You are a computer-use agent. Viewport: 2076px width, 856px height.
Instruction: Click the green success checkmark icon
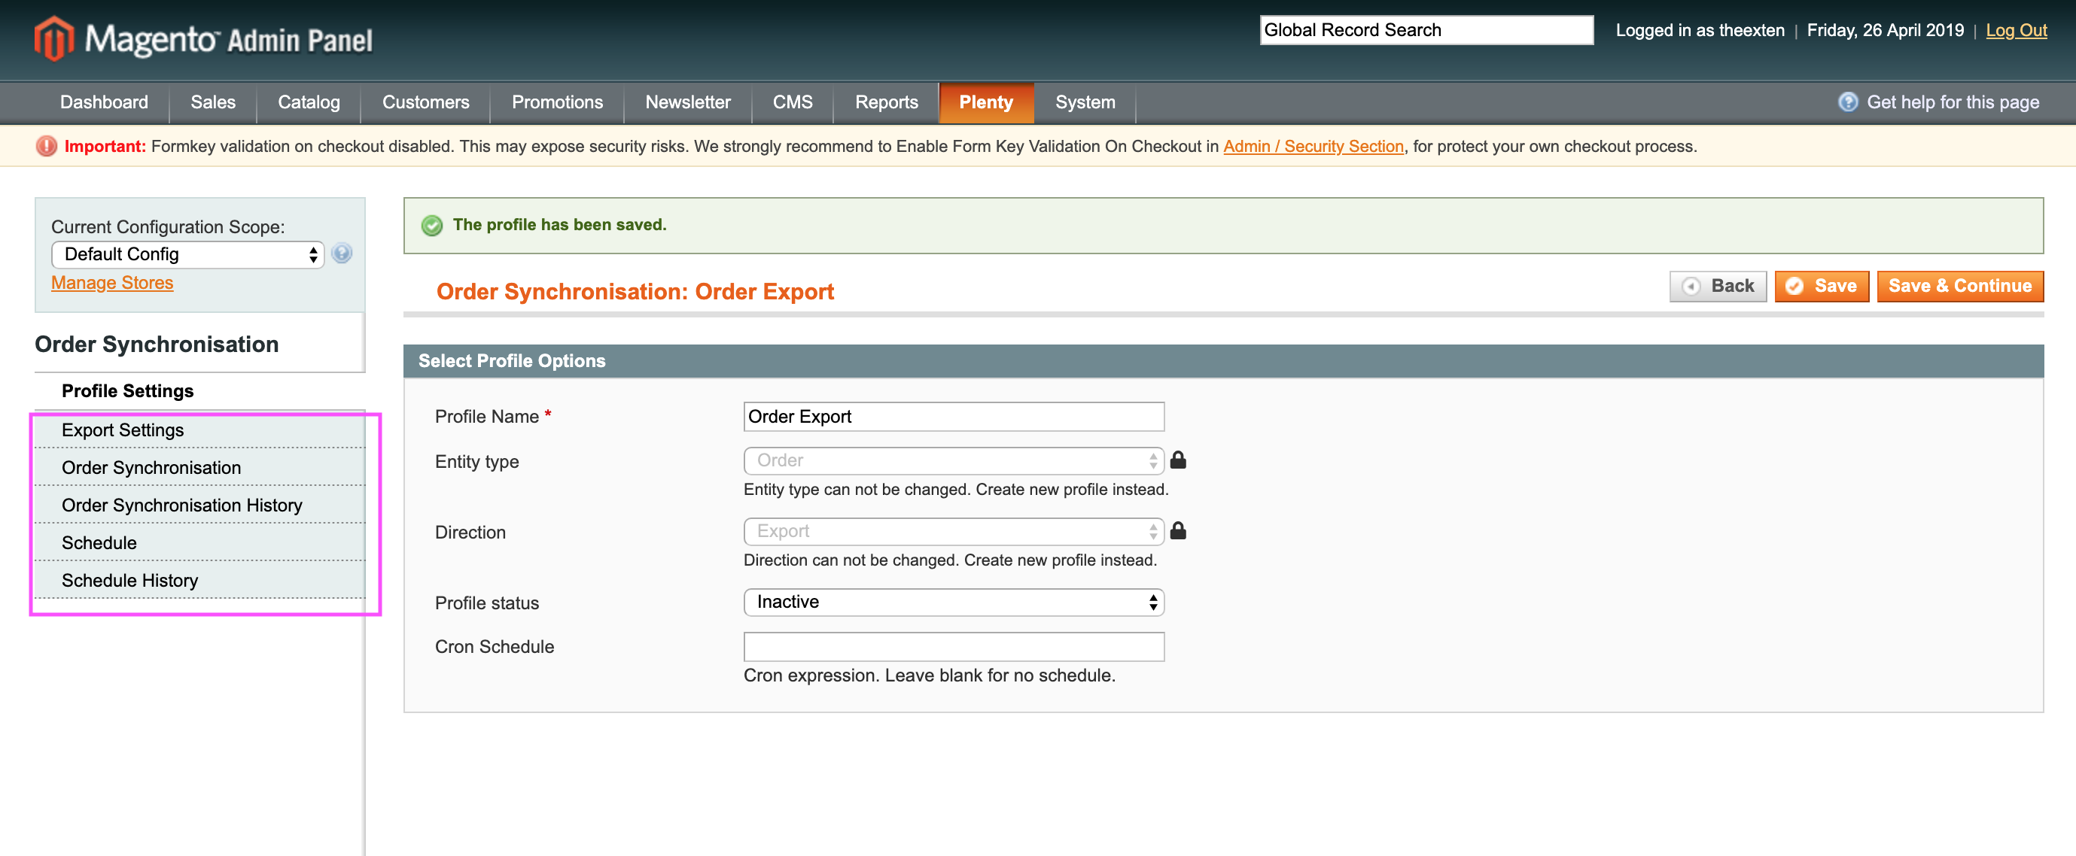click(x=432, y=225)
